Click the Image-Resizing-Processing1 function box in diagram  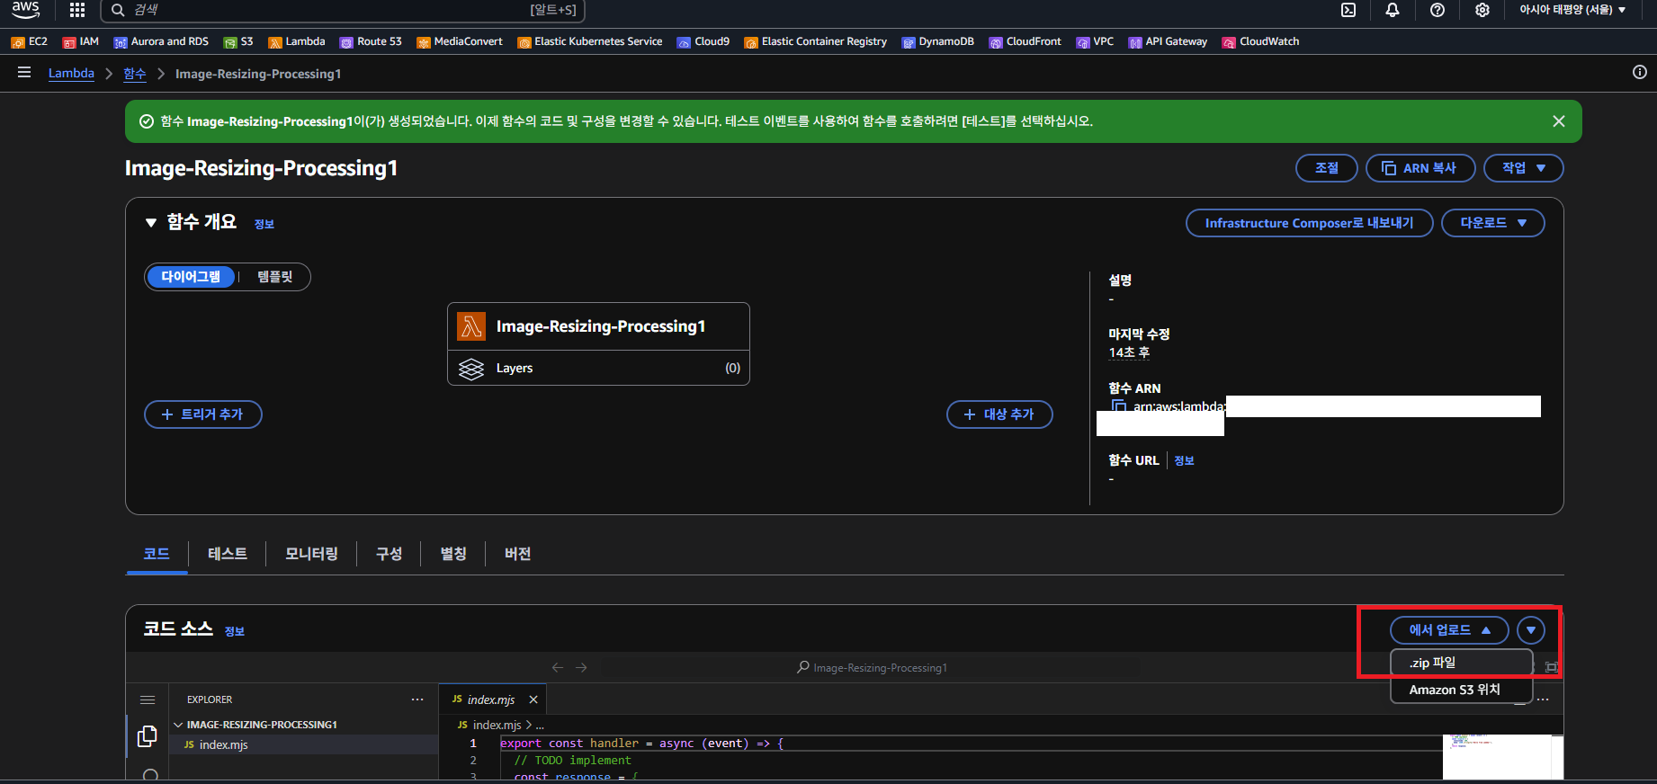pos(598,326)
